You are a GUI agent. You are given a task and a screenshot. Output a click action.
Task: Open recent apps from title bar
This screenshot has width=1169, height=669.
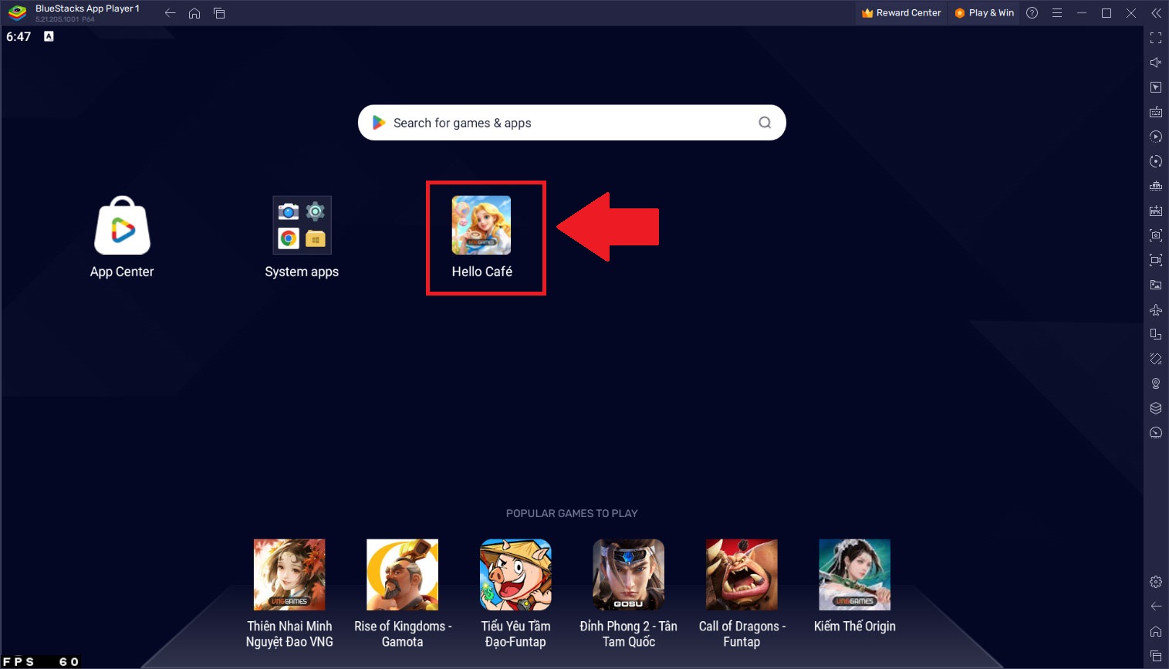pos(219,13)
